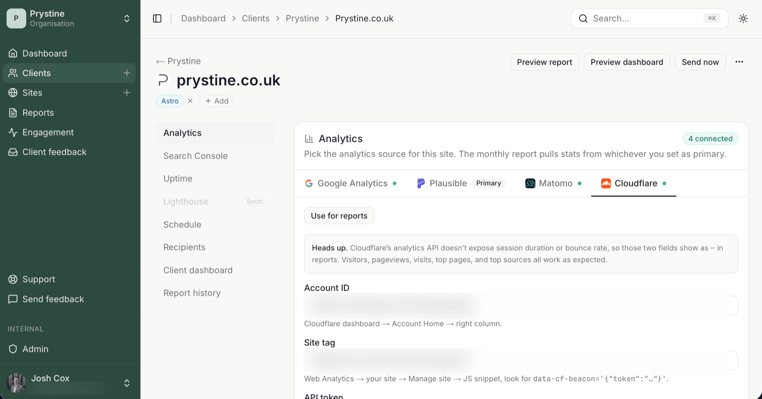Click the Astro tag

[170, 101]
